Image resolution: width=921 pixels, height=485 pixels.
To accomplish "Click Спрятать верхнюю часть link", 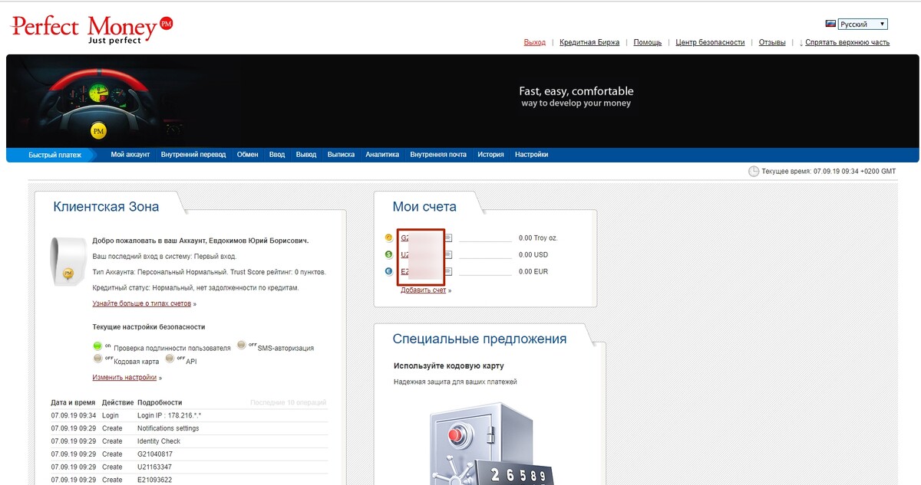I will (847, 43).
